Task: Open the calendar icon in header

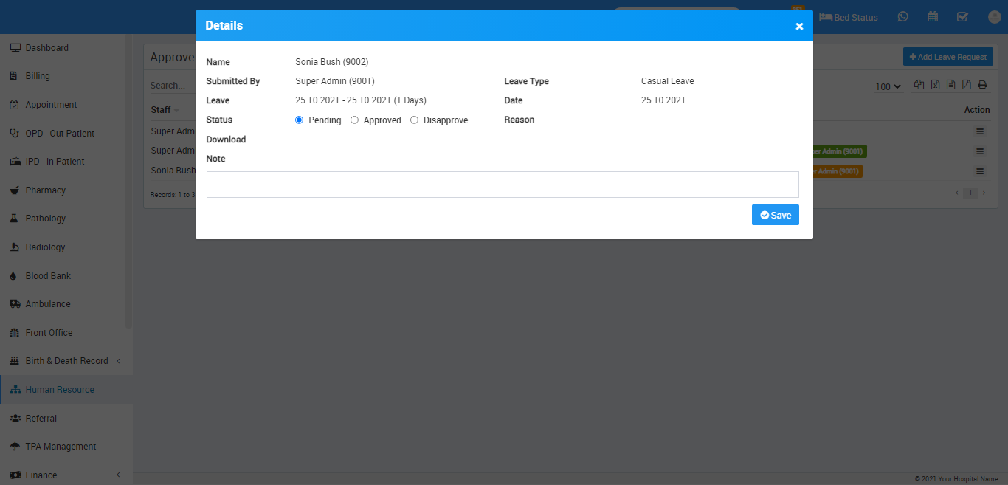Action: click(x=933, y=17)
